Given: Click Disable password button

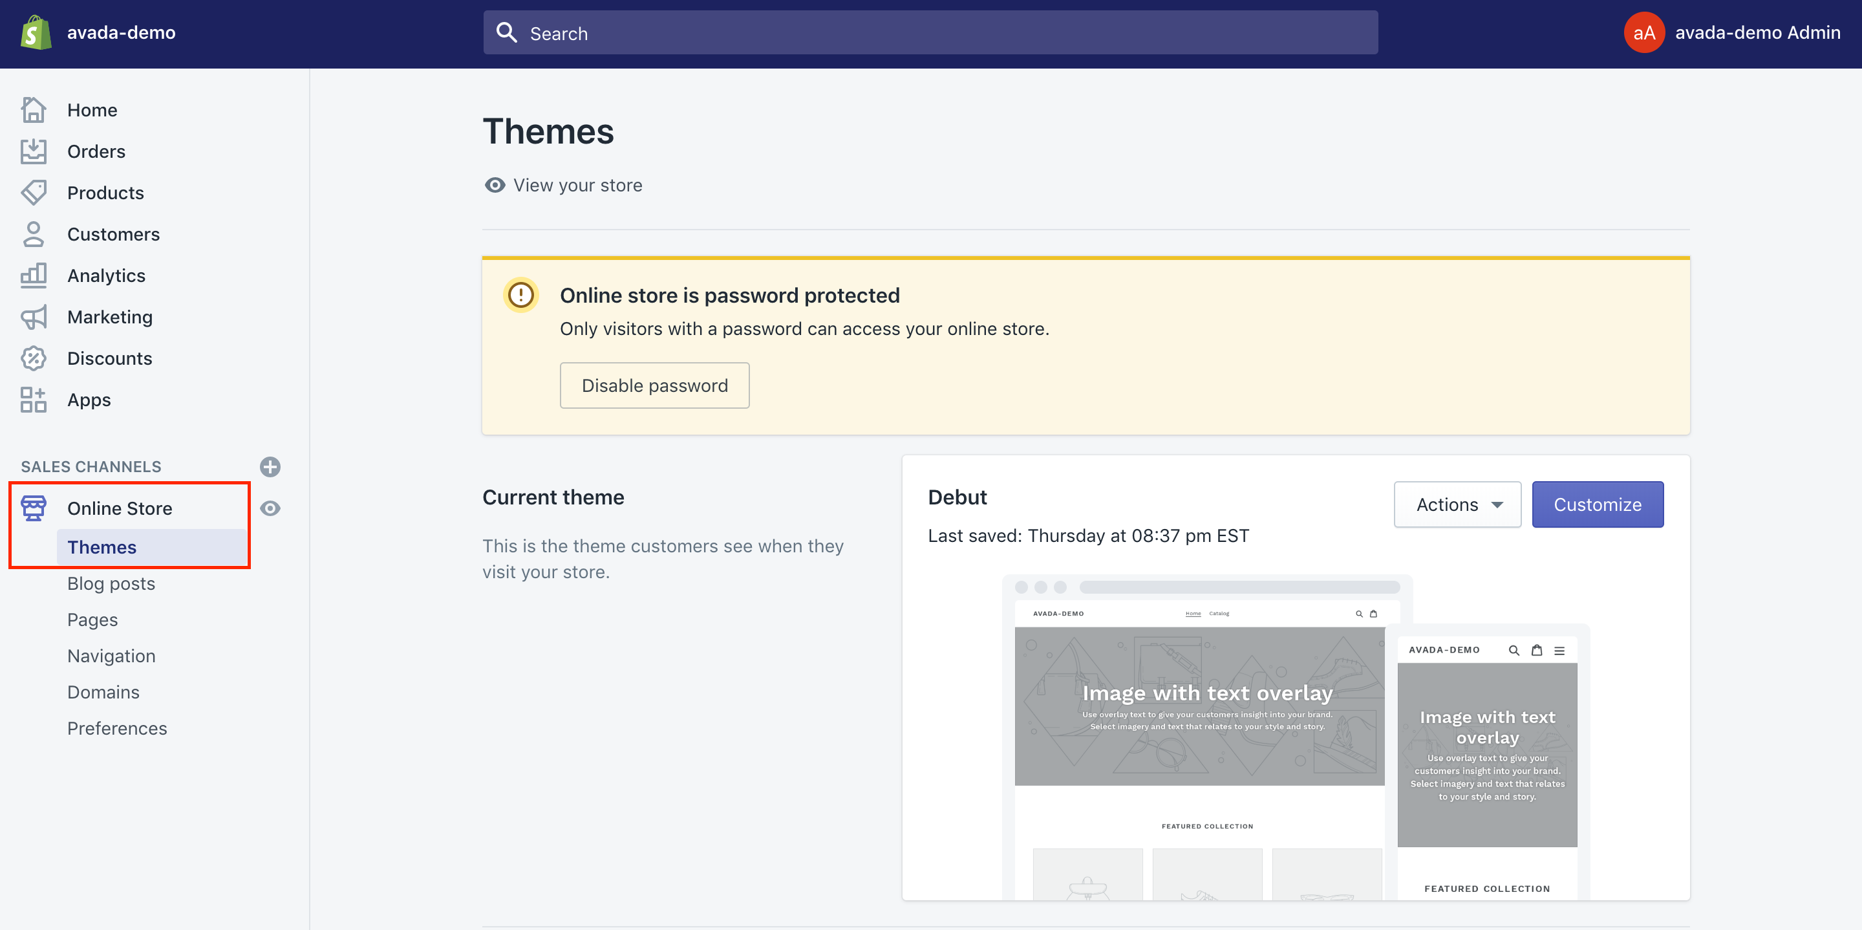Looking at the screenshot, I should [x=654, y=385].
